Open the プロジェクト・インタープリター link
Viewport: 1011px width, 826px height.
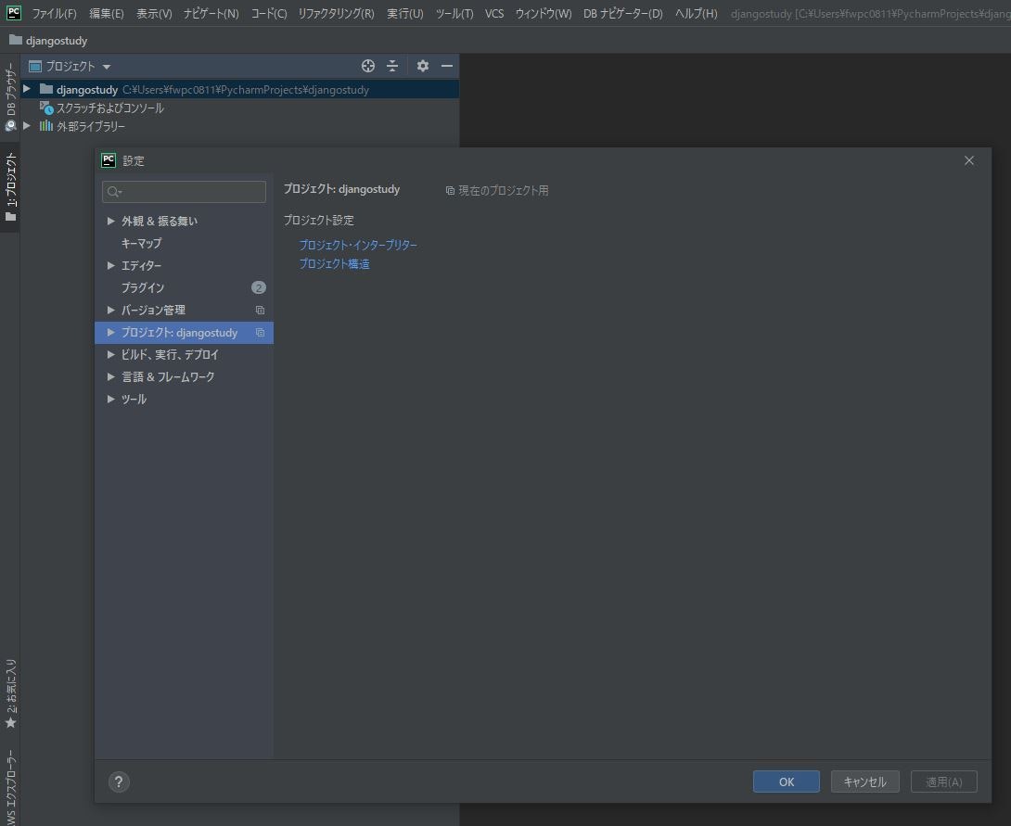358,245
